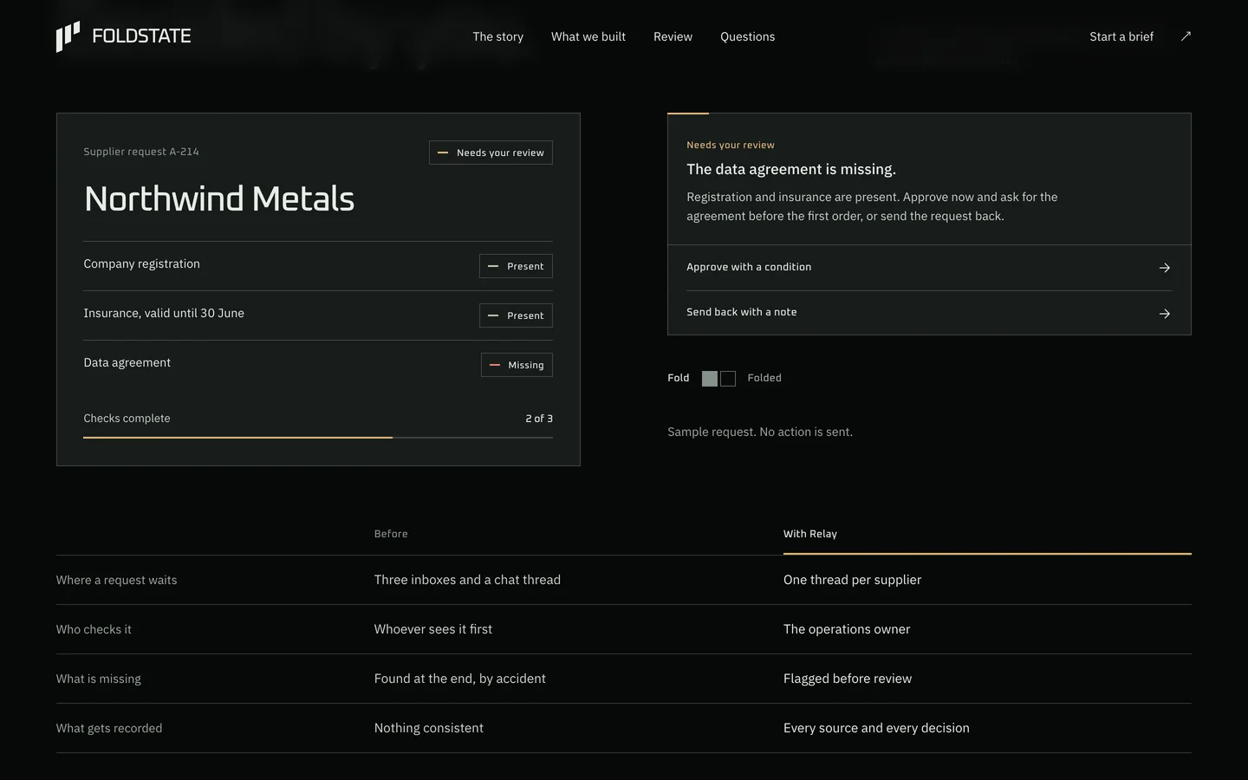This screenshot has width=1248, height=780.
Task: Click What gets recorded row label
Action: tap(109, 728)
